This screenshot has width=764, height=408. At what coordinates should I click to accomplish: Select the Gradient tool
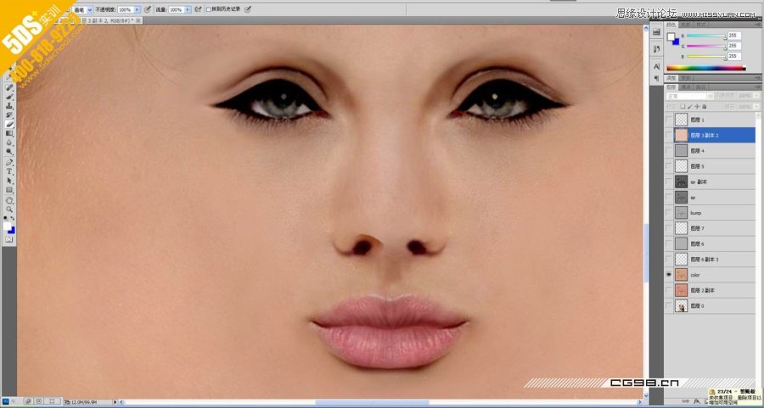tap(9, 133)
